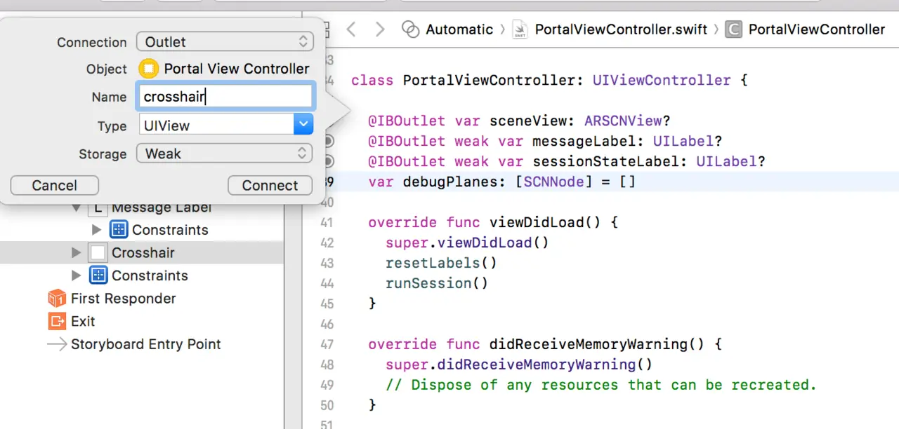The width and height of the screenshot is (899, 429).
Task: Click the Automatic assistant mode rings icon
Action: [x=410, y=29]
